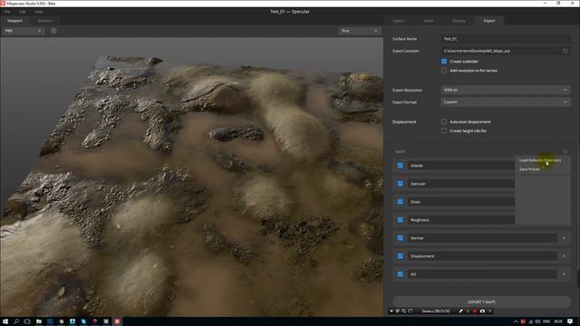The image size is (580, 326).
Task: Edit the Displacement map name field
Action: point(482,256)
